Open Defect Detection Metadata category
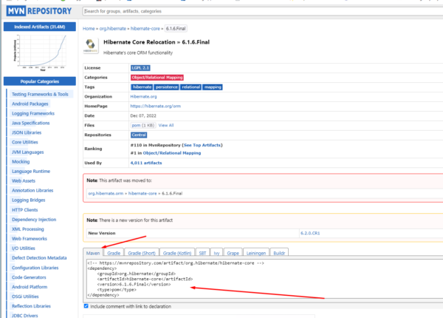Image resolution: width=443 pixels, height=318 pixels. tap(39, 258)
